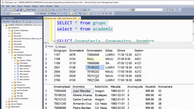This screenshot has height=109, width=194.
Task: Toggle Include Client Statistics icon
Action: tap(80, 13)
